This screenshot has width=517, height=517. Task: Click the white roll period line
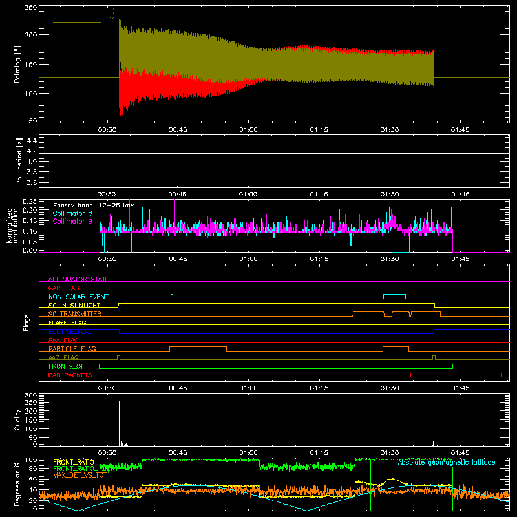[274, 153]
